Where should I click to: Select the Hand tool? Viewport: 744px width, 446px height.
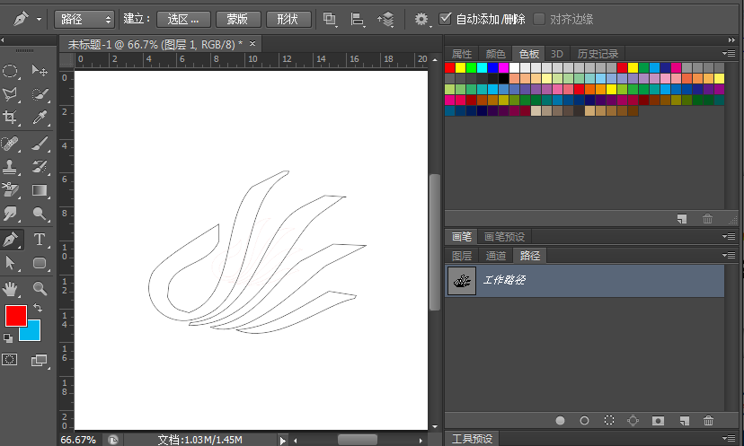pos(11,288)
